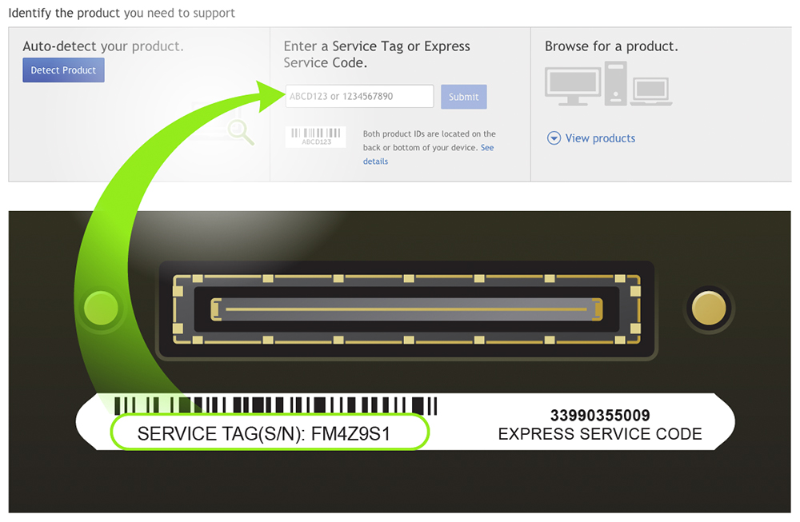The image size is (800, 522).
Task: Select the desktop monitor icon
Action: [x=573, y=86]
